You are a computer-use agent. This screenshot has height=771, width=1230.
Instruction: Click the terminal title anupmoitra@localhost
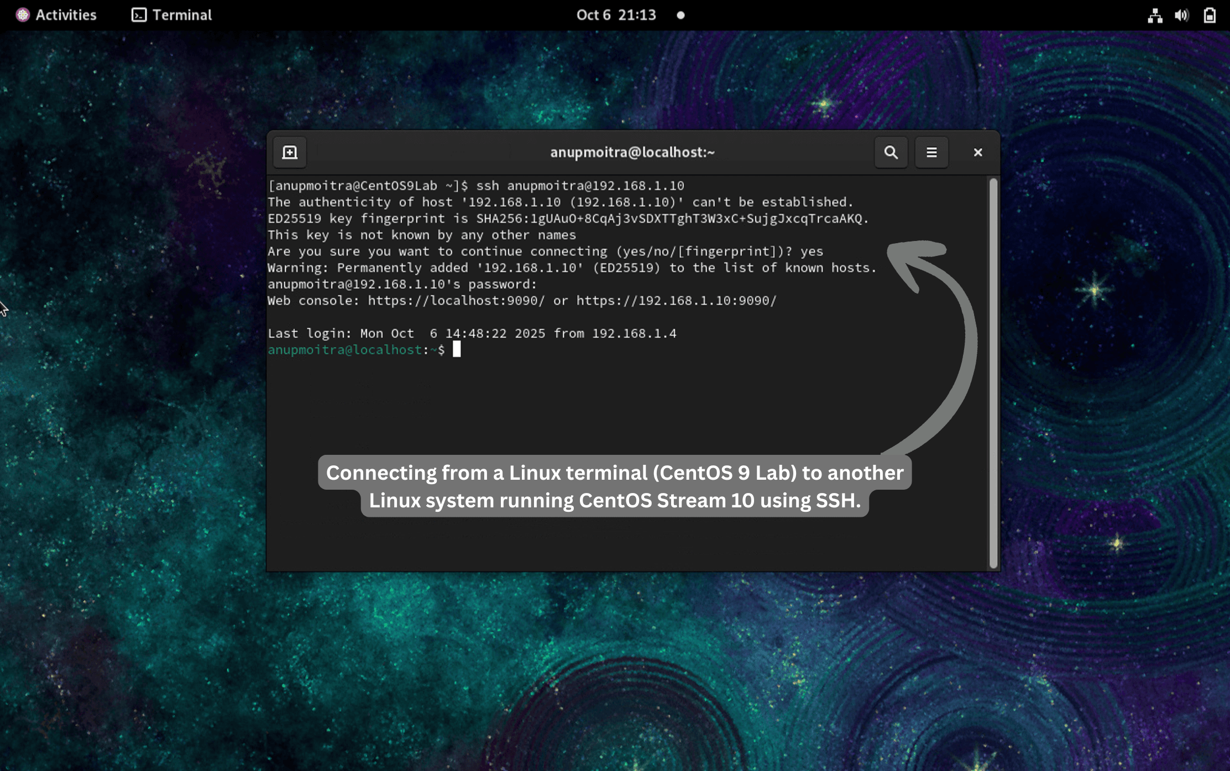pyautogui.click(x=632, y=152)
